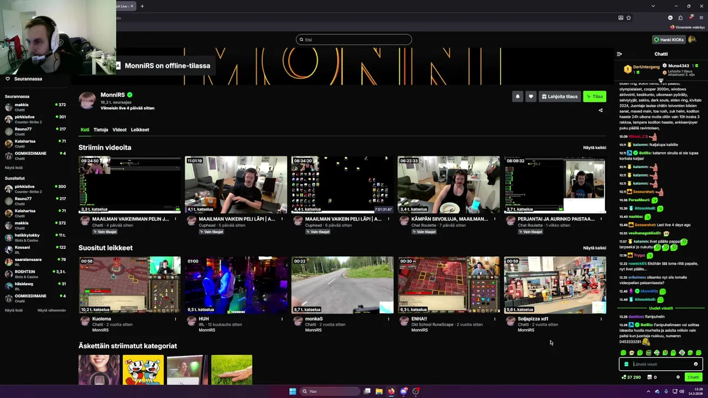Open the emoji picker in chat input
Screen dimensions: 708x398
point(696,364)
